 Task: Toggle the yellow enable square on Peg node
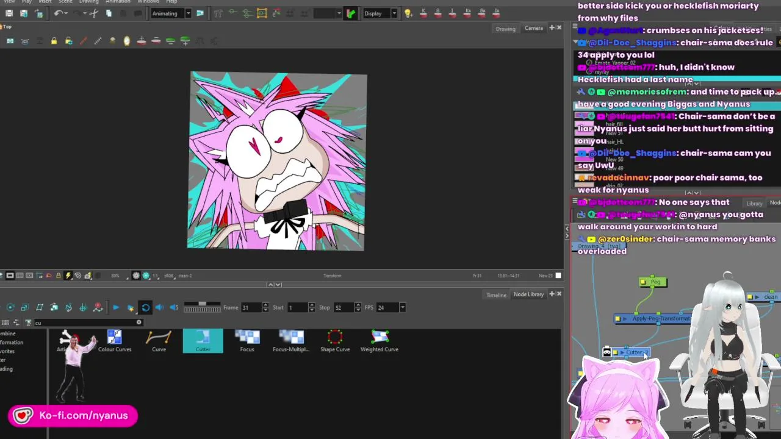643,282
